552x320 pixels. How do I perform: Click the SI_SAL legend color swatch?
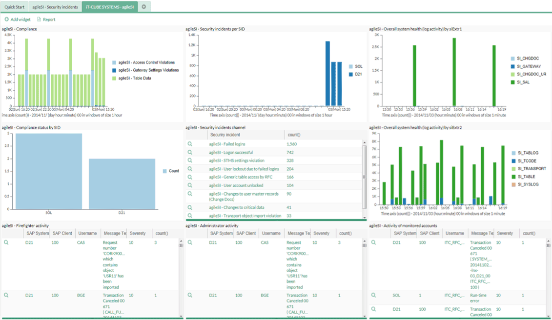point(512,82)
